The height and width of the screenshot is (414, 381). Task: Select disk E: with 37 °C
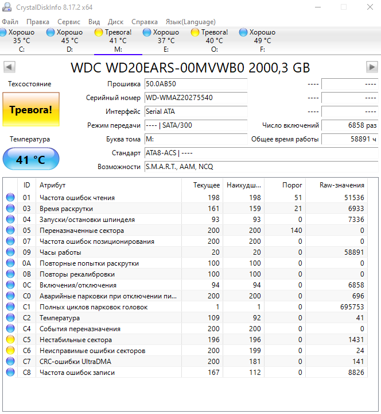pyautogui.click(x=166, y=40)
